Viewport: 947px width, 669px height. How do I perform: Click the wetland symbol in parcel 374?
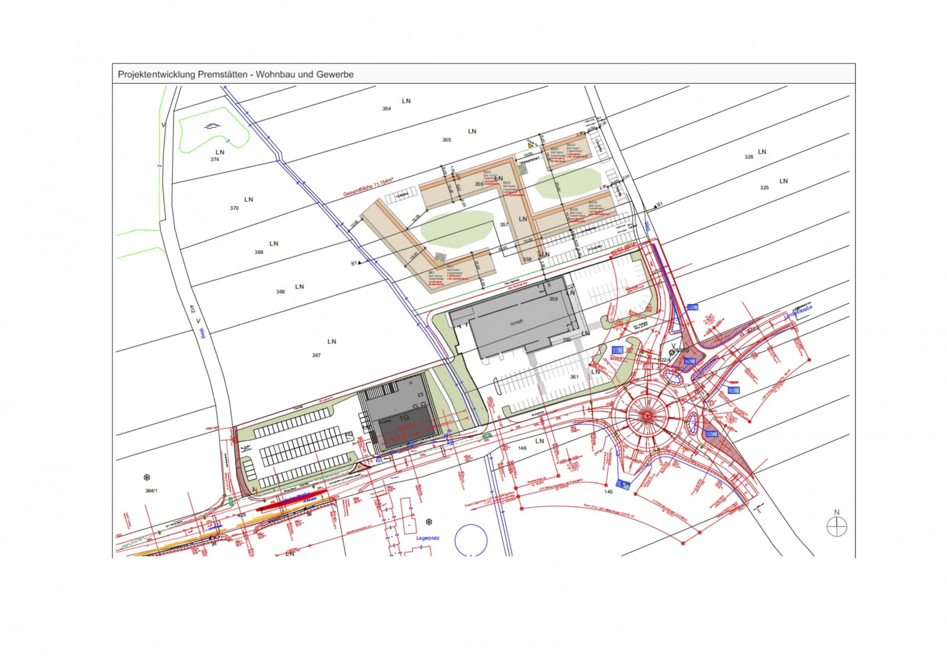point(212,126)
